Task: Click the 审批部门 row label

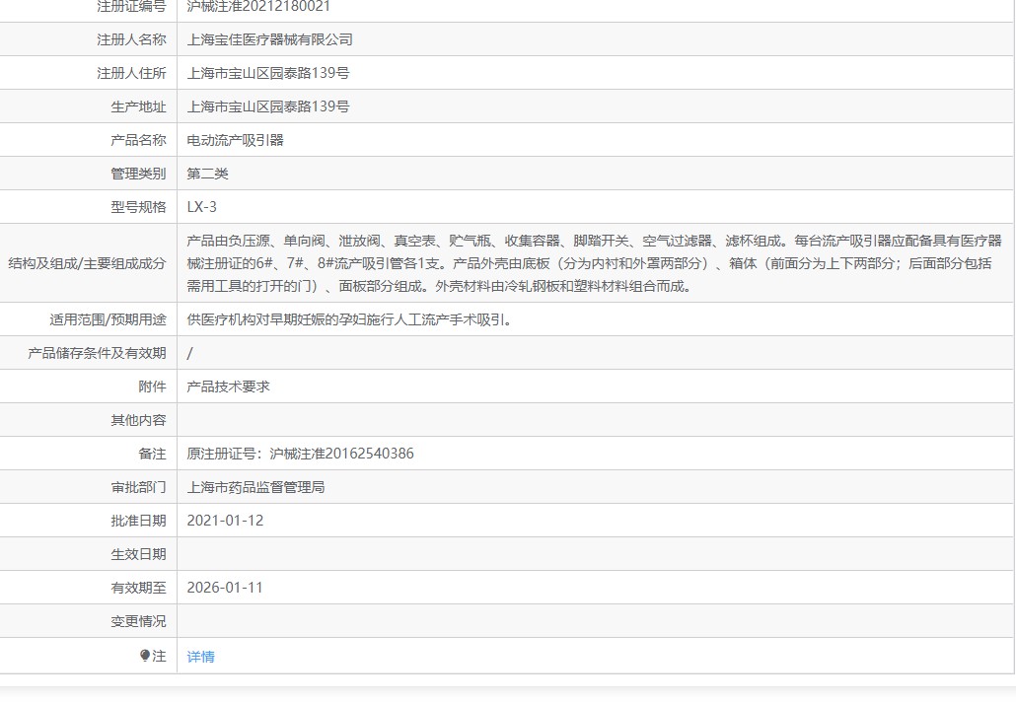Action: click(x=139, y=487)
